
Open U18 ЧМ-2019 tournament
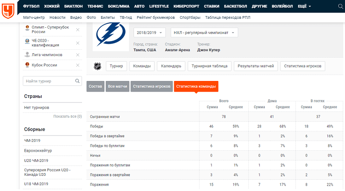pos(36,184)
